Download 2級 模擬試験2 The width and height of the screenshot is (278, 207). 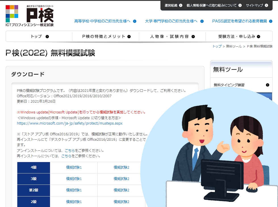point(122,202)
